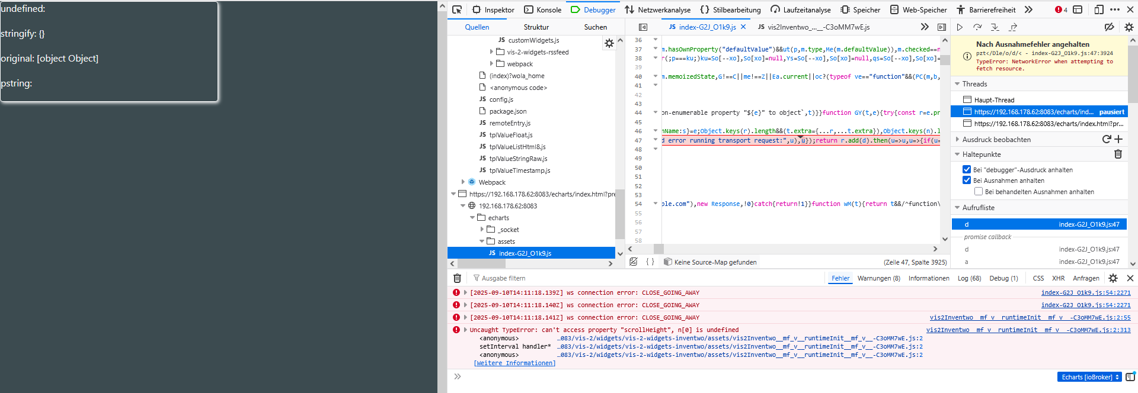Viewport: 1138px width, 393px height.
Task: Open source tree settings gear icon
Action: coord(609,43)
